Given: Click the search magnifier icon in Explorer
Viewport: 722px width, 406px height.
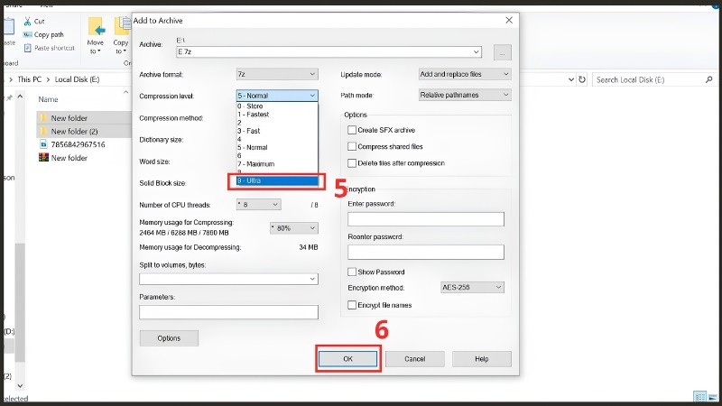Looking at the screenshot, I should click(x=708, y=79).
